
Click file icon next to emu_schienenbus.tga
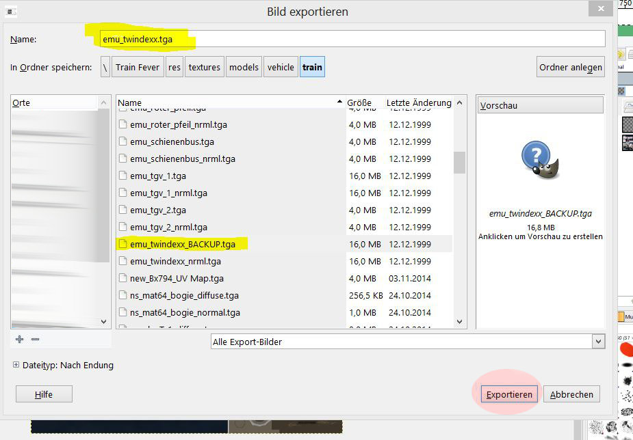tap(122, 141)
